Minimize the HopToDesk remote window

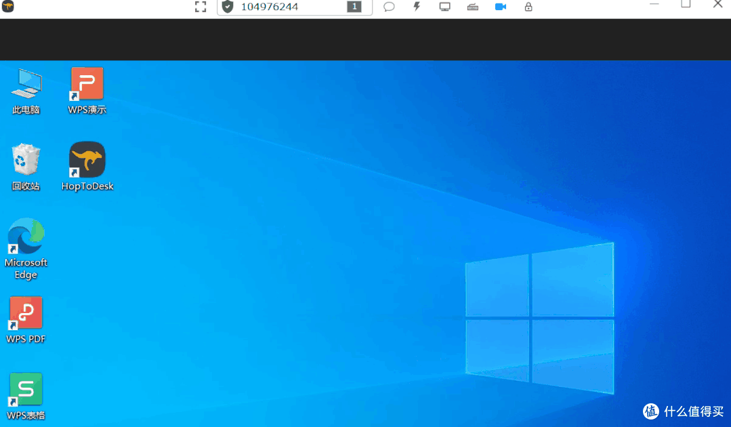[x=654, y=4]
